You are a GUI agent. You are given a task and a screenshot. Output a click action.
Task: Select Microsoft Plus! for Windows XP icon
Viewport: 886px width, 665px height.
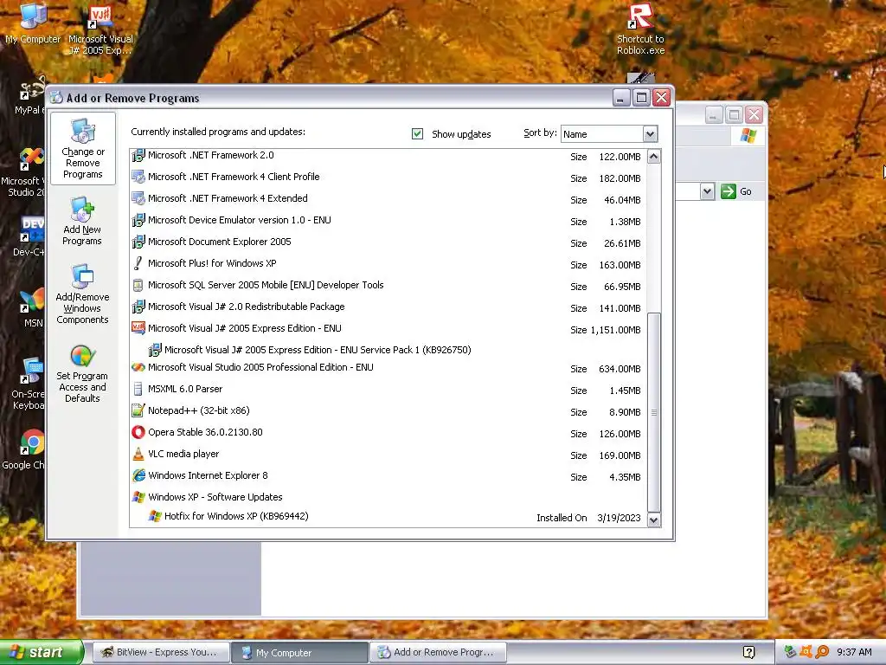[138, 263]
